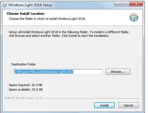The image size is (148, 113).
Task: Click the setup icon in title bar
Action: (x=5, y=5)
